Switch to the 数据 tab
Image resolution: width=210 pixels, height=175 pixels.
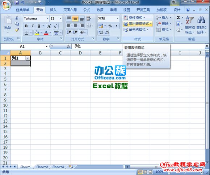tap(100, 10)
